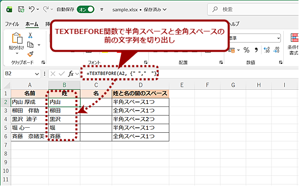This screenshot has height=186, width=299.
Task: Click the Increase Decimal icon
Action: point(267,50)
